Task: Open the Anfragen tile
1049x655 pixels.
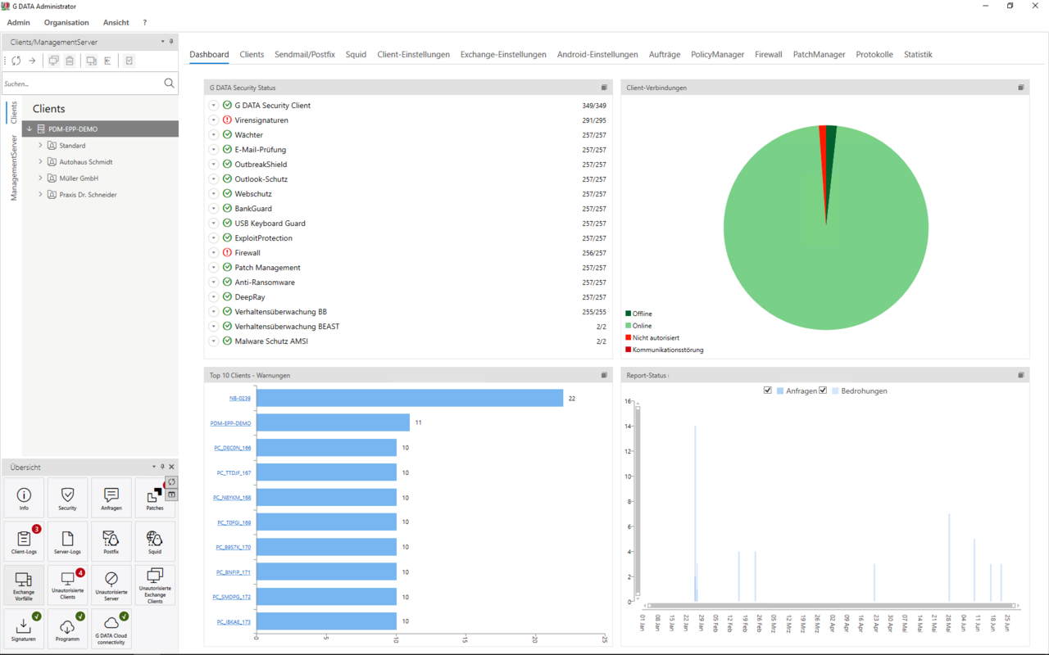Action: click(x=111, y=498)
